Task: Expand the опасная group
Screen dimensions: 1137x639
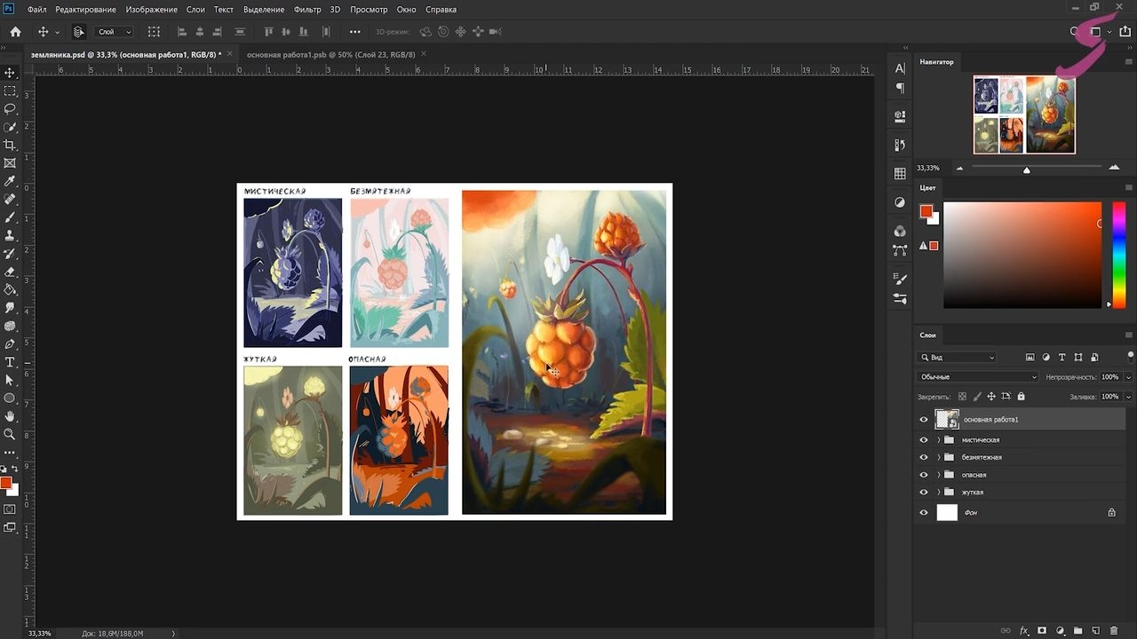Action: tap(938, 475)
